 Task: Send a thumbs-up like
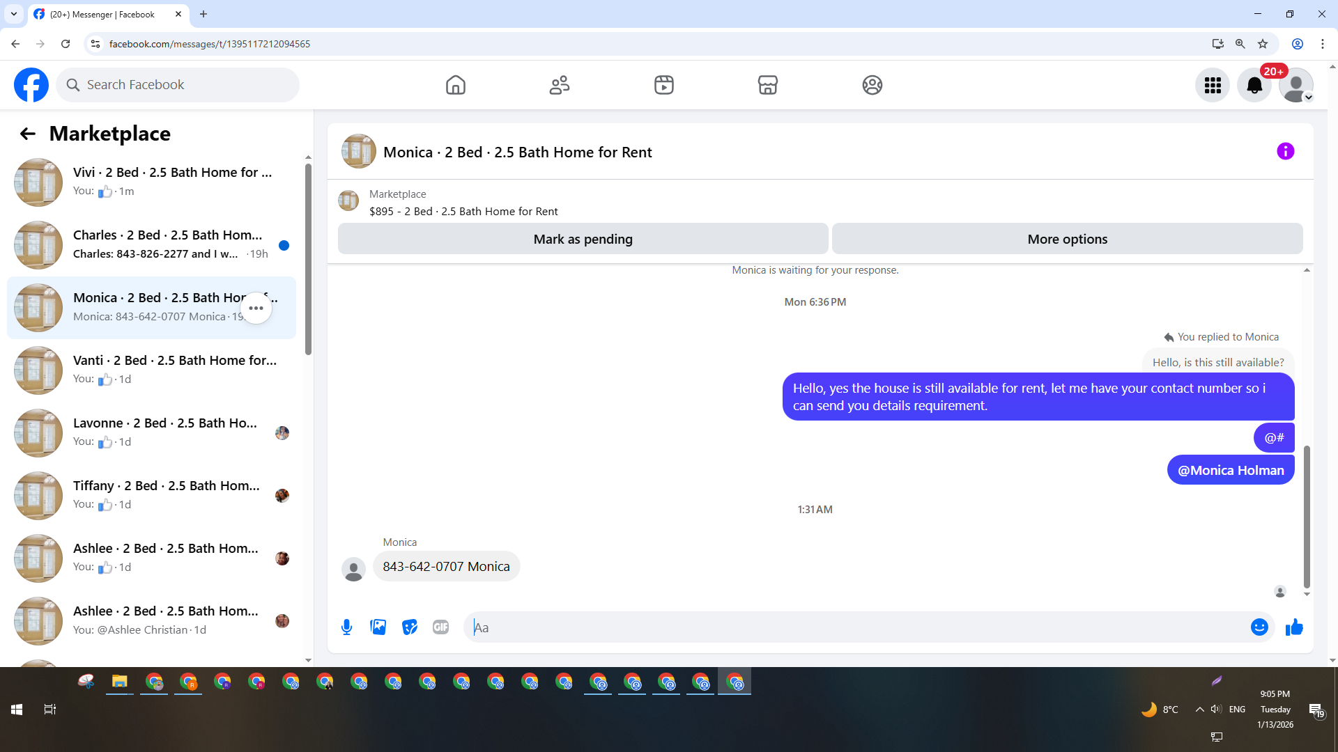pos(1294,627)
